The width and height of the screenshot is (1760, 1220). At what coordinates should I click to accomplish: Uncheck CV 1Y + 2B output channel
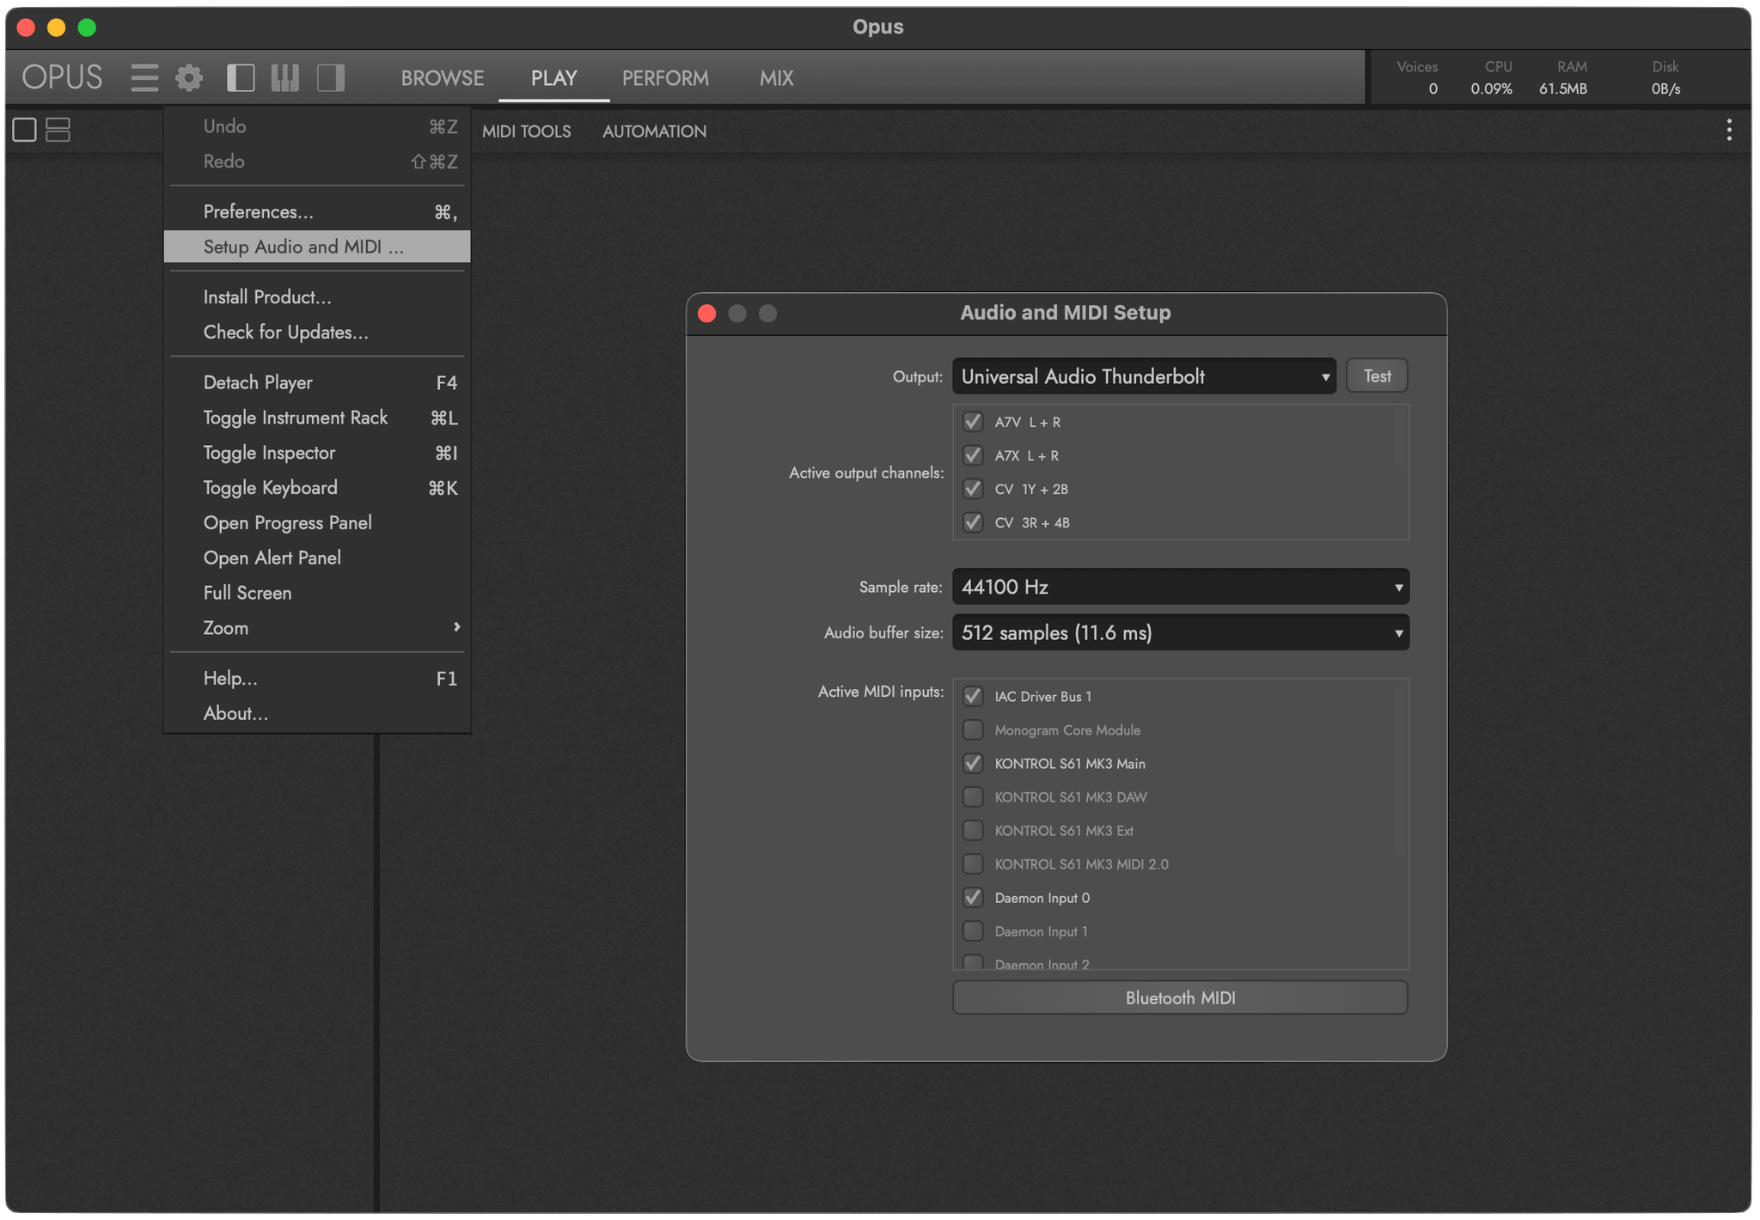973,489
